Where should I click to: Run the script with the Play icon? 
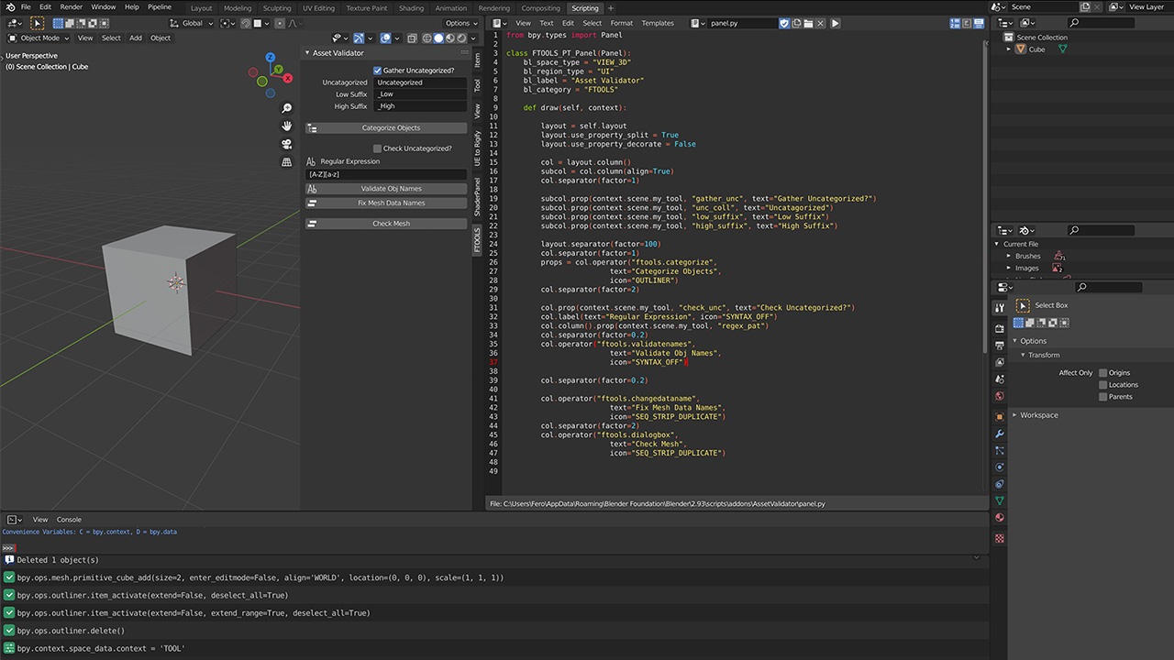coord(836,23)
